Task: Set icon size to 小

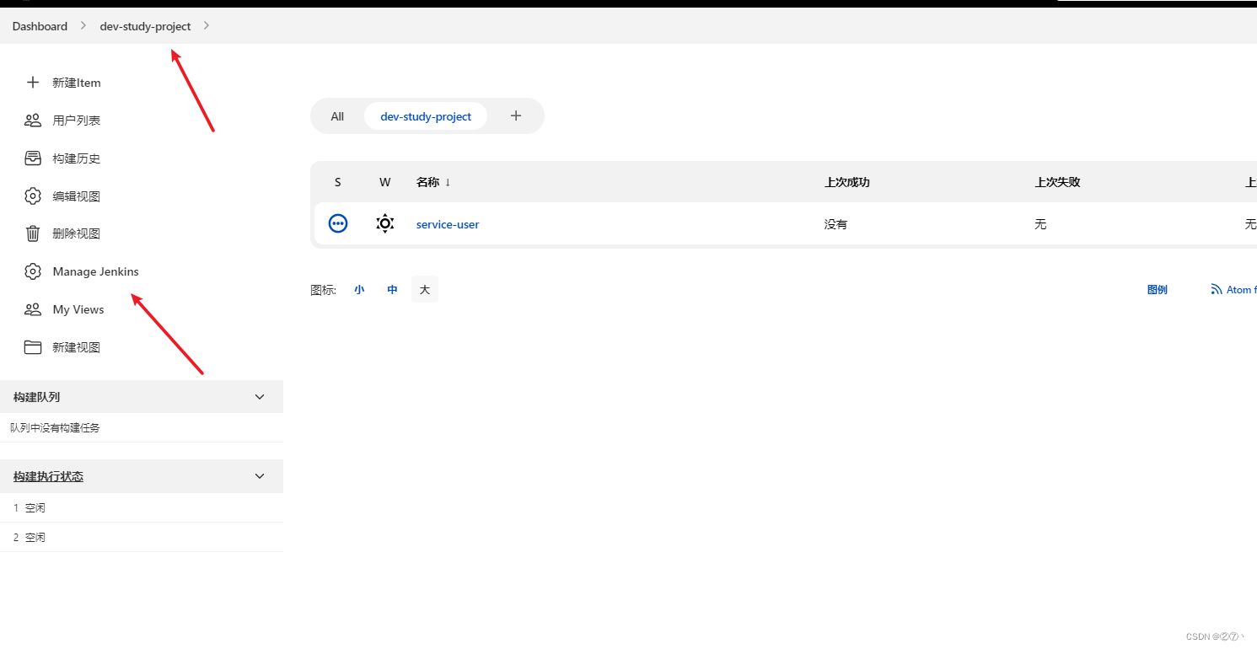Action: point(359,289)
